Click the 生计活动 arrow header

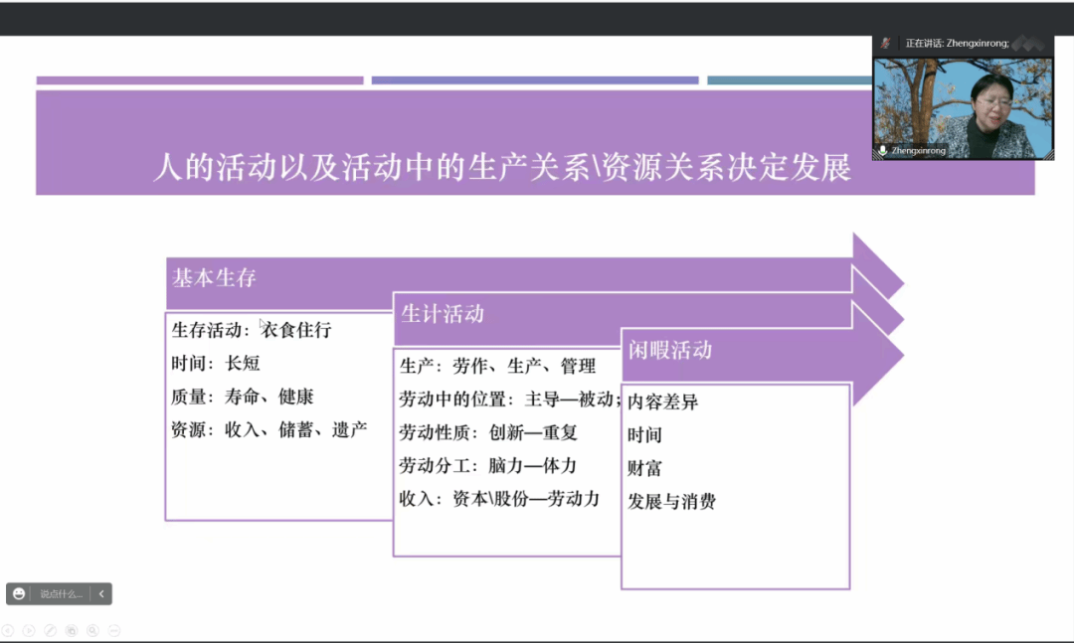(442, 314)
